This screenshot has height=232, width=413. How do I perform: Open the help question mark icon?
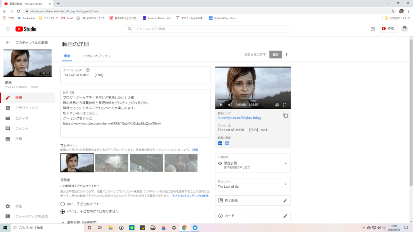point(373,29)
